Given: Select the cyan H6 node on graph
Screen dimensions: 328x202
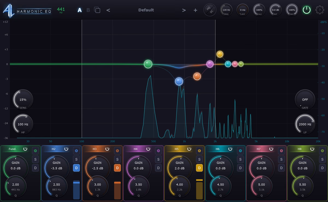Looking at the screenshot, I should [228, 64].
